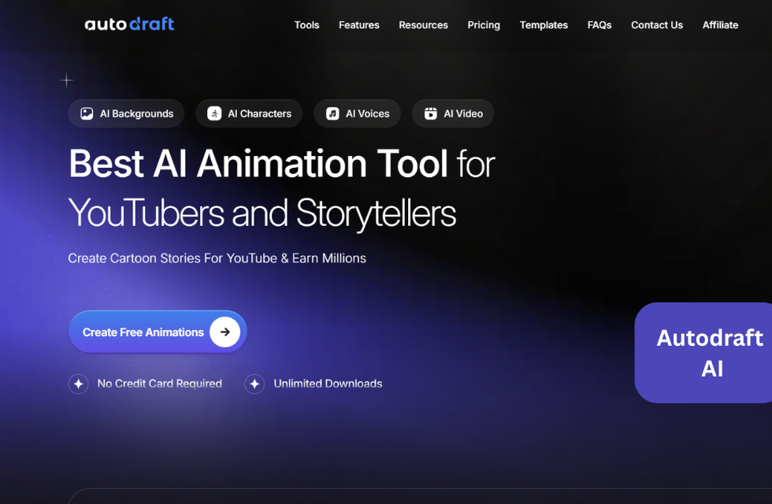Visit the Affiliate page
The height and width of the screenshot is (504, 772).
pos(720,25)
